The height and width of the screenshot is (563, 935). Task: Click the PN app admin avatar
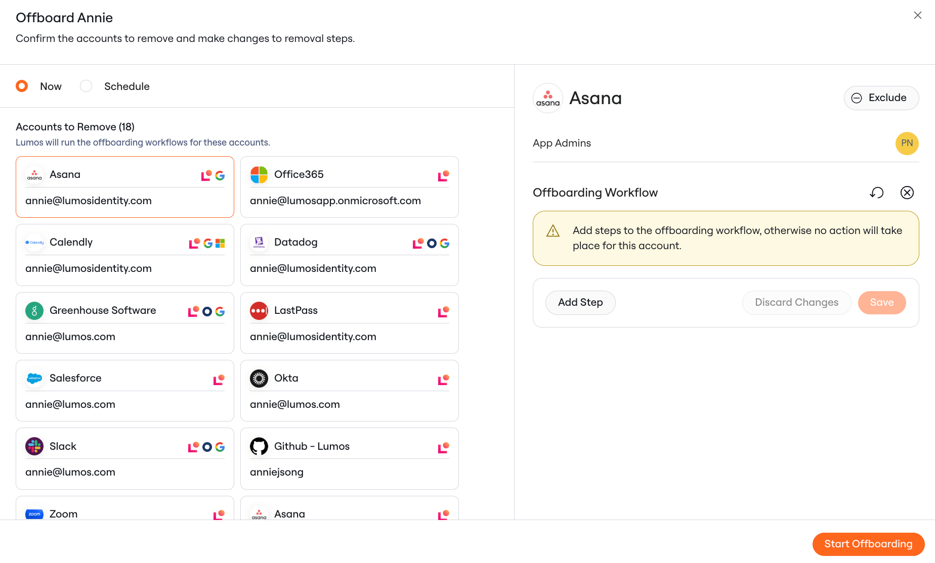pos(907,143)
